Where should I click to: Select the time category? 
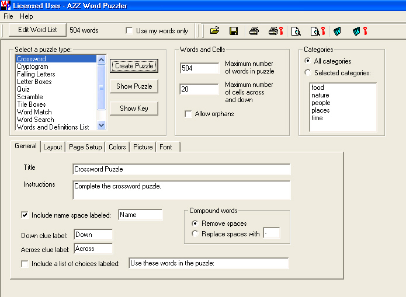[x=343, y=118]
